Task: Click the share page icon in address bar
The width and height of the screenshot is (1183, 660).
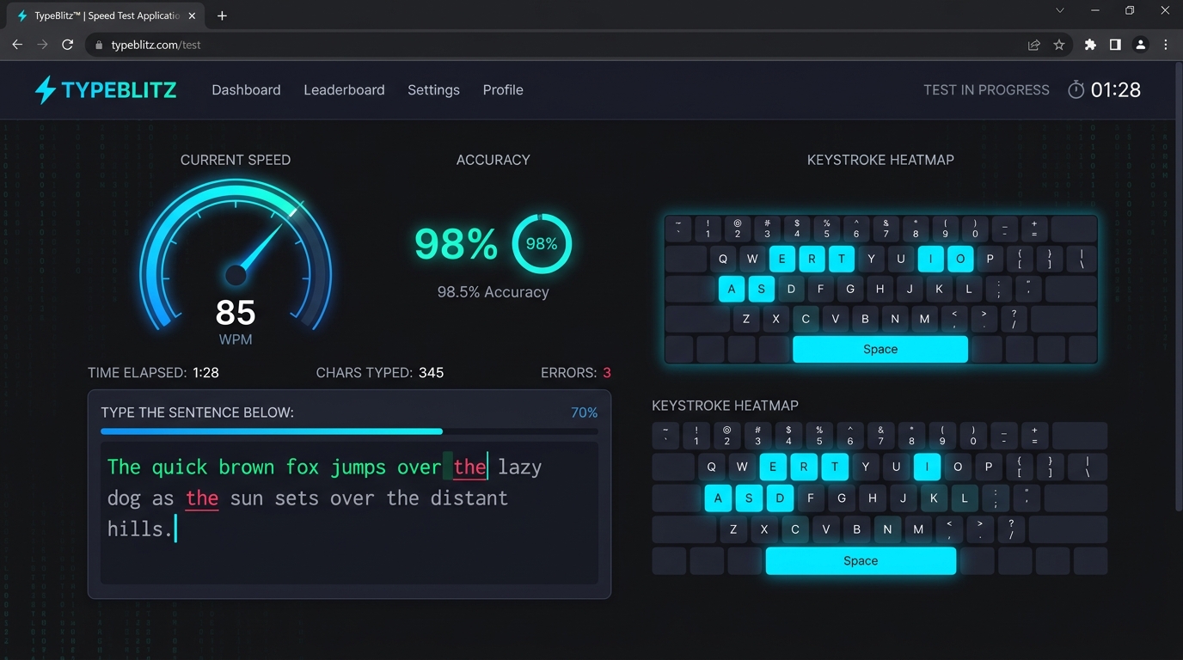Action: 1034,45
